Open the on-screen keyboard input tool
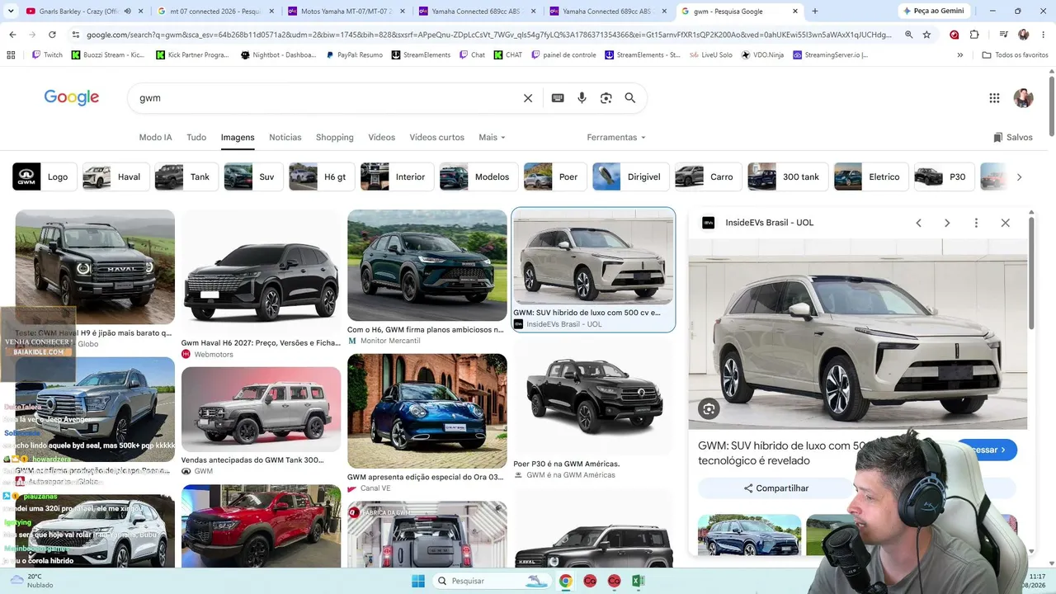 click(x=558, y=98)
